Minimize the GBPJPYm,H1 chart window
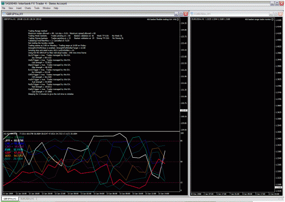 [176, 14]
